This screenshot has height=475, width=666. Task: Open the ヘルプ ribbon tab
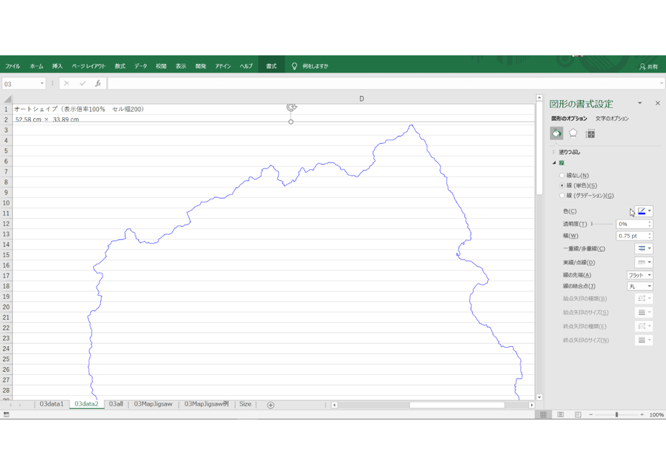(x=247, y=66)
